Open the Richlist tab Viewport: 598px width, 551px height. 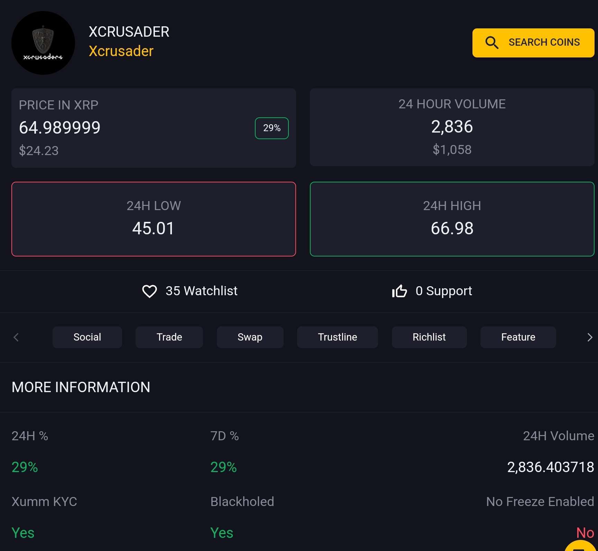[429, 337]
